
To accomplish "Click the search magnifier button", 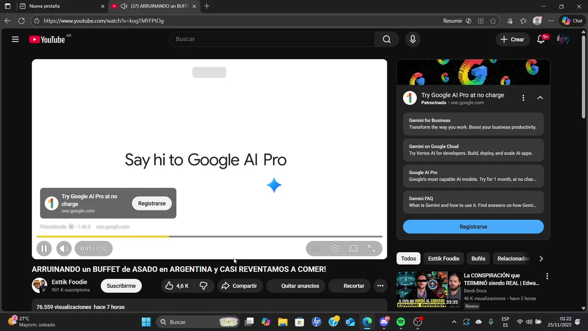I will point(387,40).
